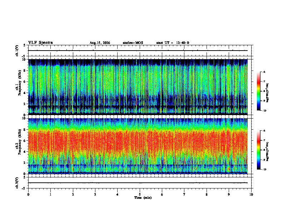The height and width of the screenshot is (218, 283).
Task: Click ch.1 frequency axis tick "2"
Action: pyautogui.click(x=25, y=104)
